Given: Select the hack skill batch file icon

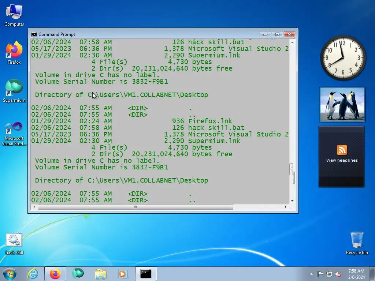Looking at the screenshot, I should tap(14, 244).
